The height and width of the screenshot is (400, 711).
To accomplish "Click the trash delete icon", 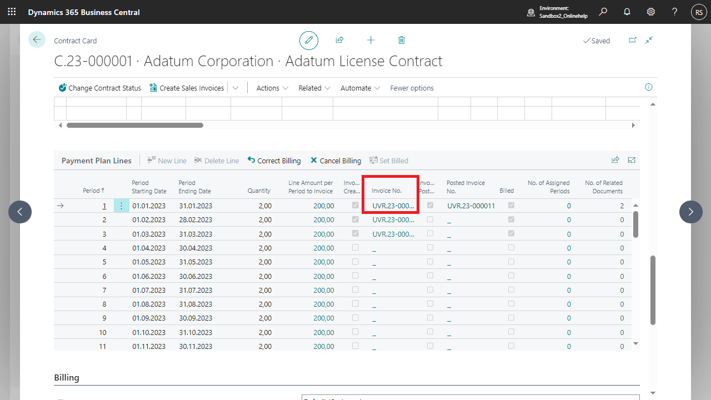I will pos(402,40).
